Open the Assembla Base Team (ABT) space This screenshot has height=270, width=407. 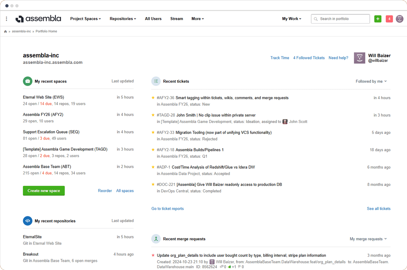47,166
